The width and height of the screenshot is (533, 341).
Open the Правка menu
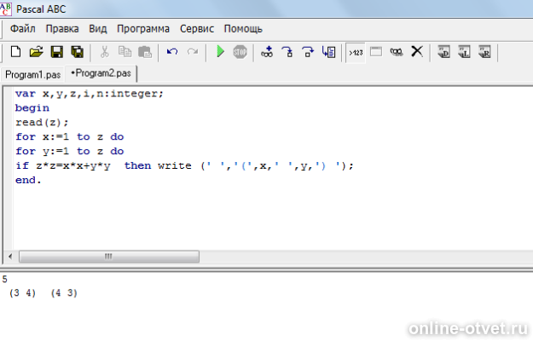(x=62, y=29)
